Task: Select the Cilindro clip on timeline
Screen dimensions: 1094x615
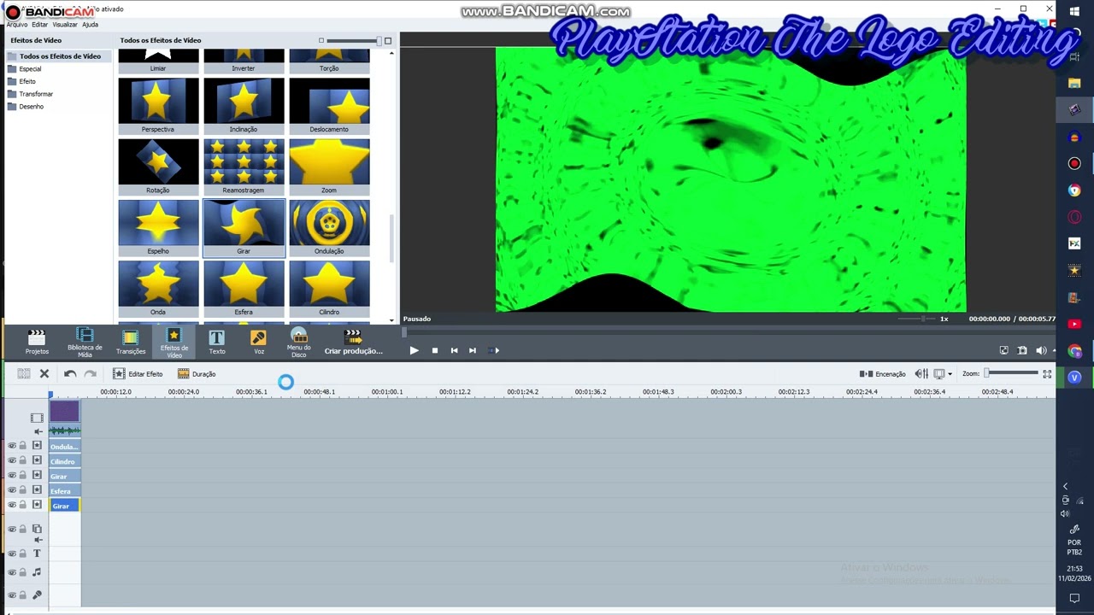Action: [65, 461]
